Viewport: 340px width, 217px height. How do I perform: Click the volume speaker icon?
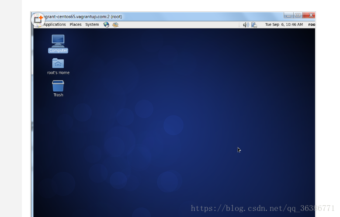246,25
